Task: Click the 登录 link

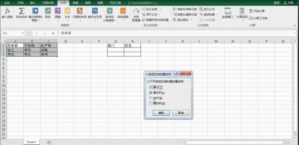Action: click(x=277, y=3)
